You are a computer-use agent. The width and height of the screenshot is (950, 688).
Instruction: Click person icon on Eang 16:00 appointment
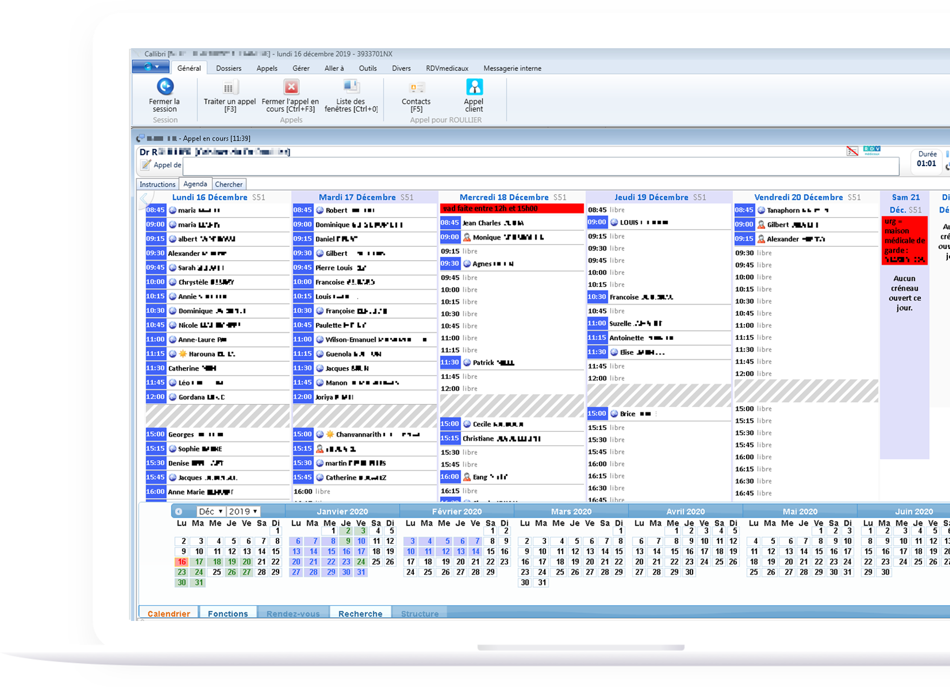click(x=467, y=477)
